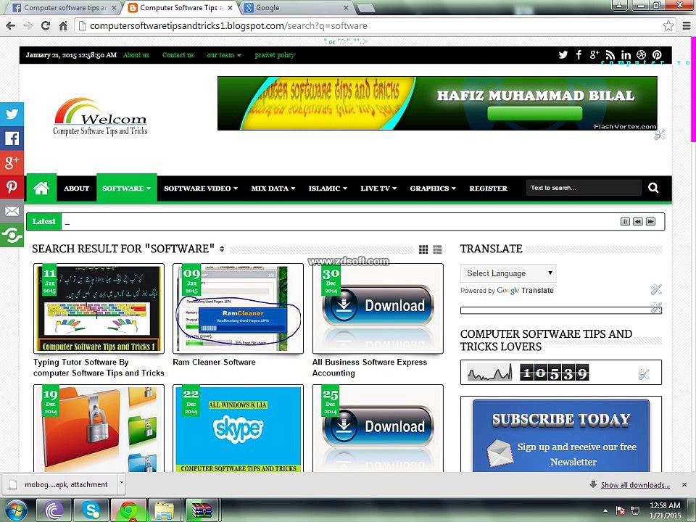Expand the SOFTWARE VIDEO menu dropdown
The width and height of the screenshot is (696, 522).
pos(201,188)
